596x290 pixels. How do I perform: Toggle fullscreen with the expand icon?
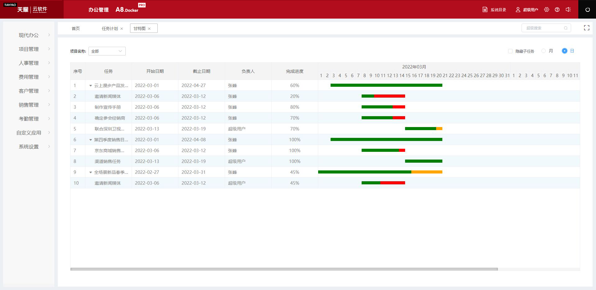pos(586,28)
